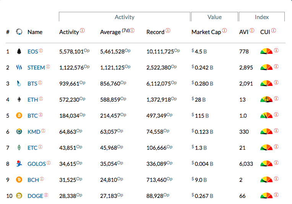Click the info icon beside BTS name

click(x=40, y=83)
